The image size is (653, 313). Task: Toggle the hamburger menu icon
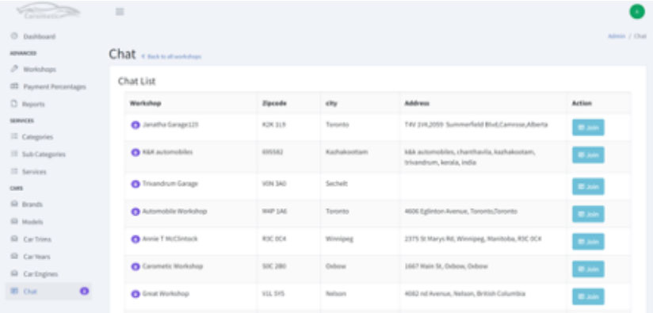(120, 12)
